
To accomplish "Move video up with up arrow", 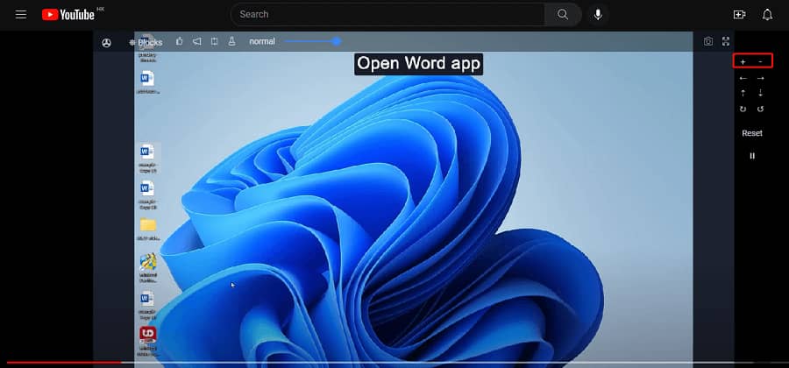I will [743, 93].
